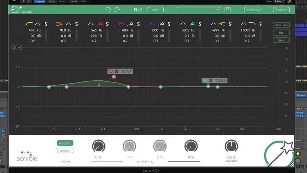307x173 pixels.
Task: Select cyan smart wand filter for 3805 Hz band
Action: click(x=192, y=24)
